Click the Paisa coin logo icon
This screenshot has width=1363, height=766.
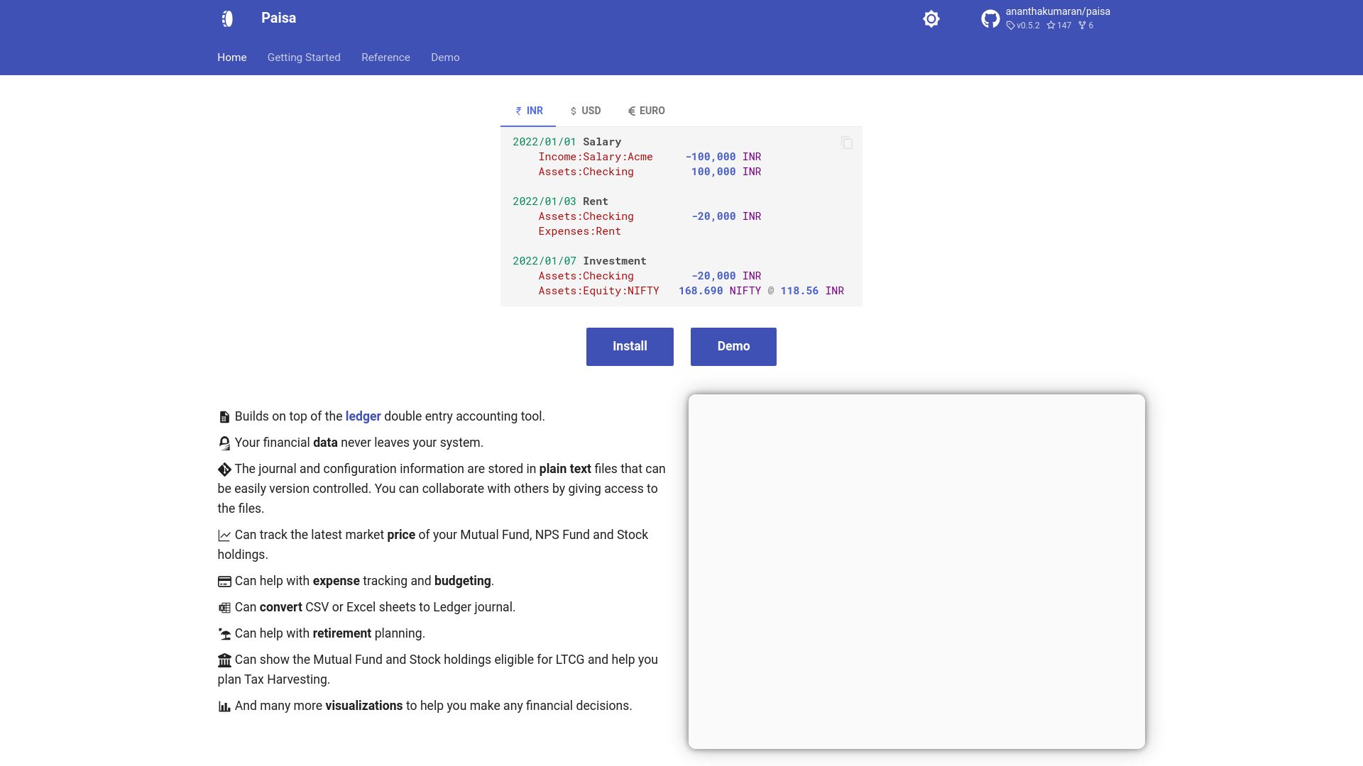coord(227,18)
